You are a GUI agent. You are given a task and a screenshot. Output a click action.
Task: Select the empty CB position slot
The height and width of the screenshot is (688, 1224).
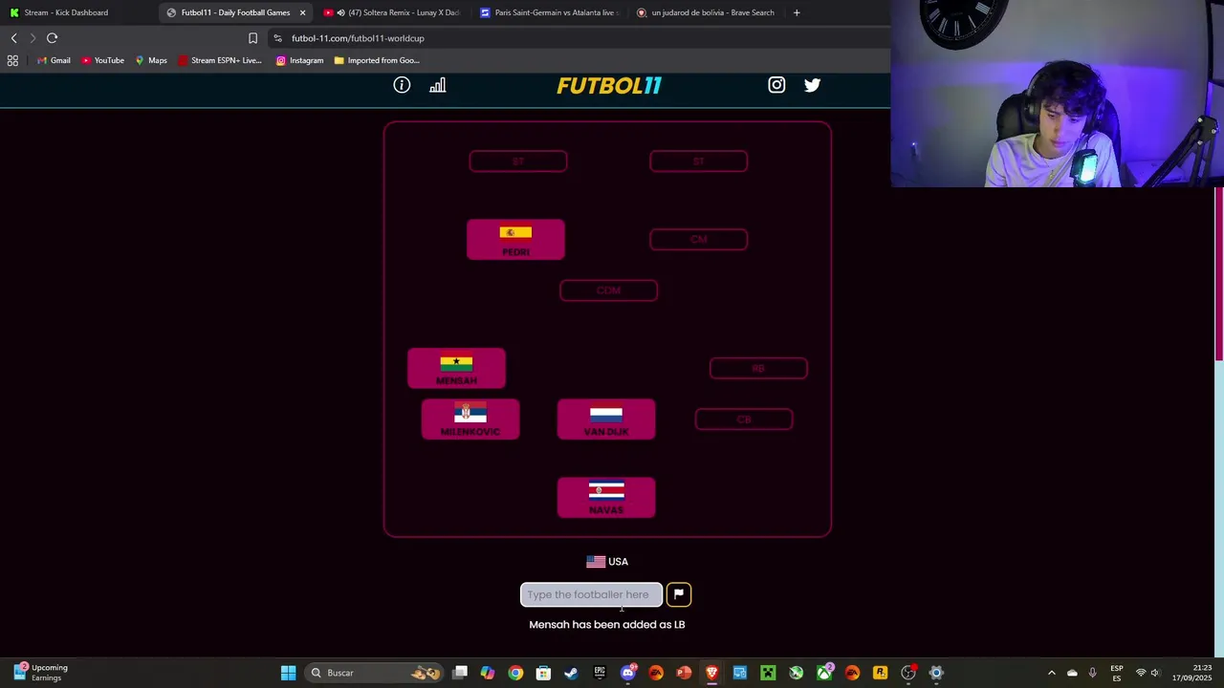[744, 419]
